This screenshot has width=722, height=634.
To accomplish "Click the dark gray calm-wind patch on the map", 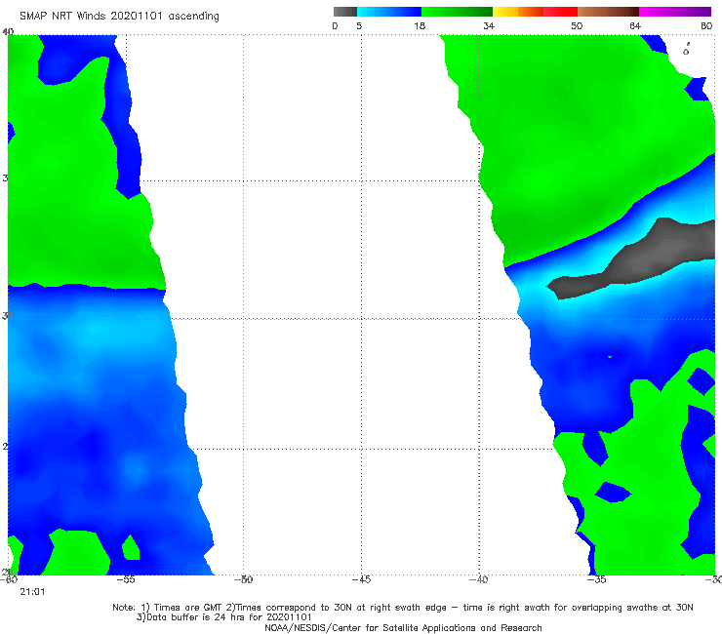I will click(645, 258).
